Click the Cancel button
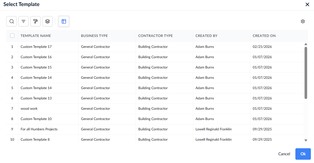The image size is (314, 163). coord(284,154)
